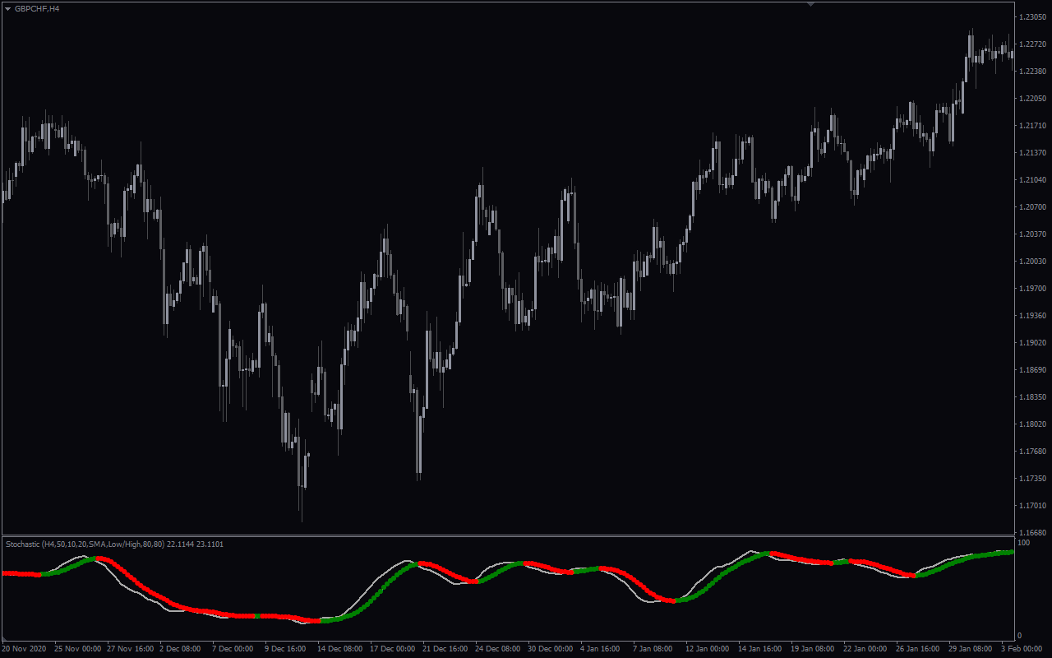Click the 17 Dec 00:00 time label
Viewport: 1052px width, 658px height.
[393, 649]
